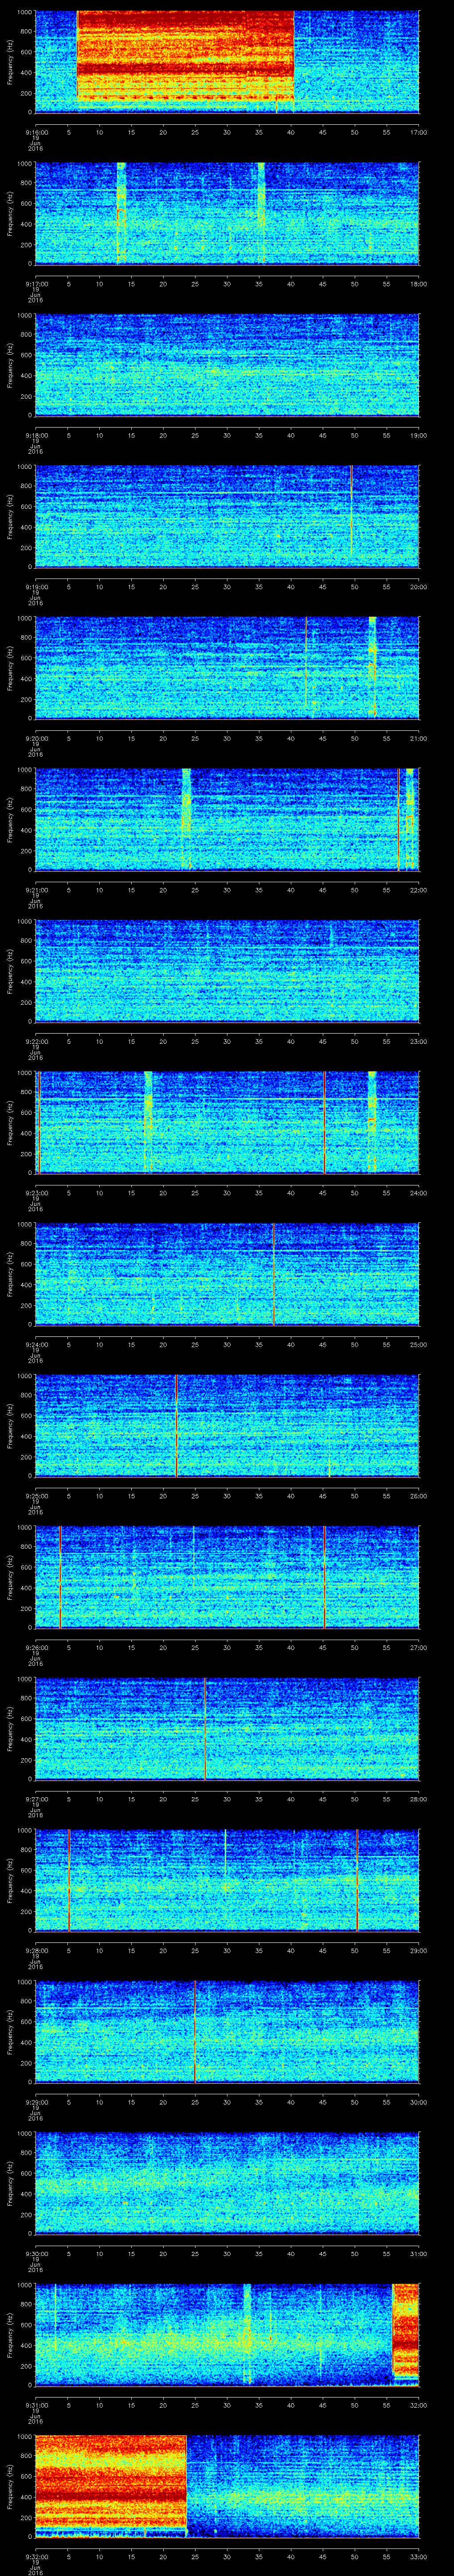This screenshot has width=454, height=2576.
Task: Click the "9:32:00" axis timestamp
Action: [37, 2556]
